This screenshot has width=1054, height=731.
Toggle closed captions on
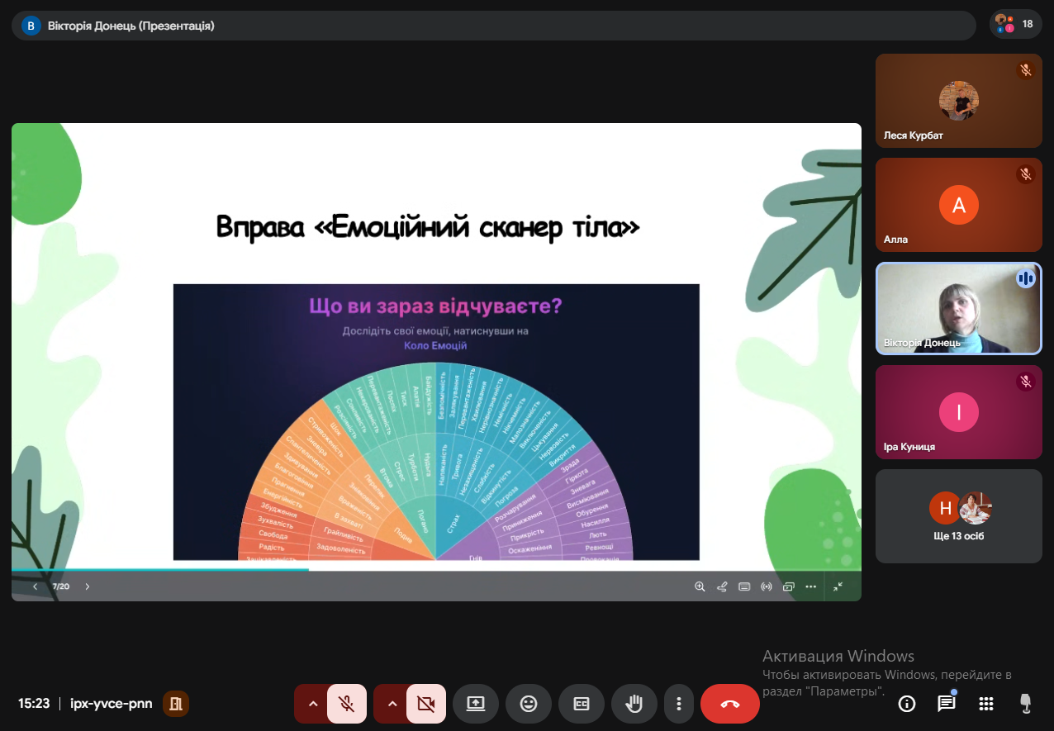pyautogui.click(x=582, y=704)
